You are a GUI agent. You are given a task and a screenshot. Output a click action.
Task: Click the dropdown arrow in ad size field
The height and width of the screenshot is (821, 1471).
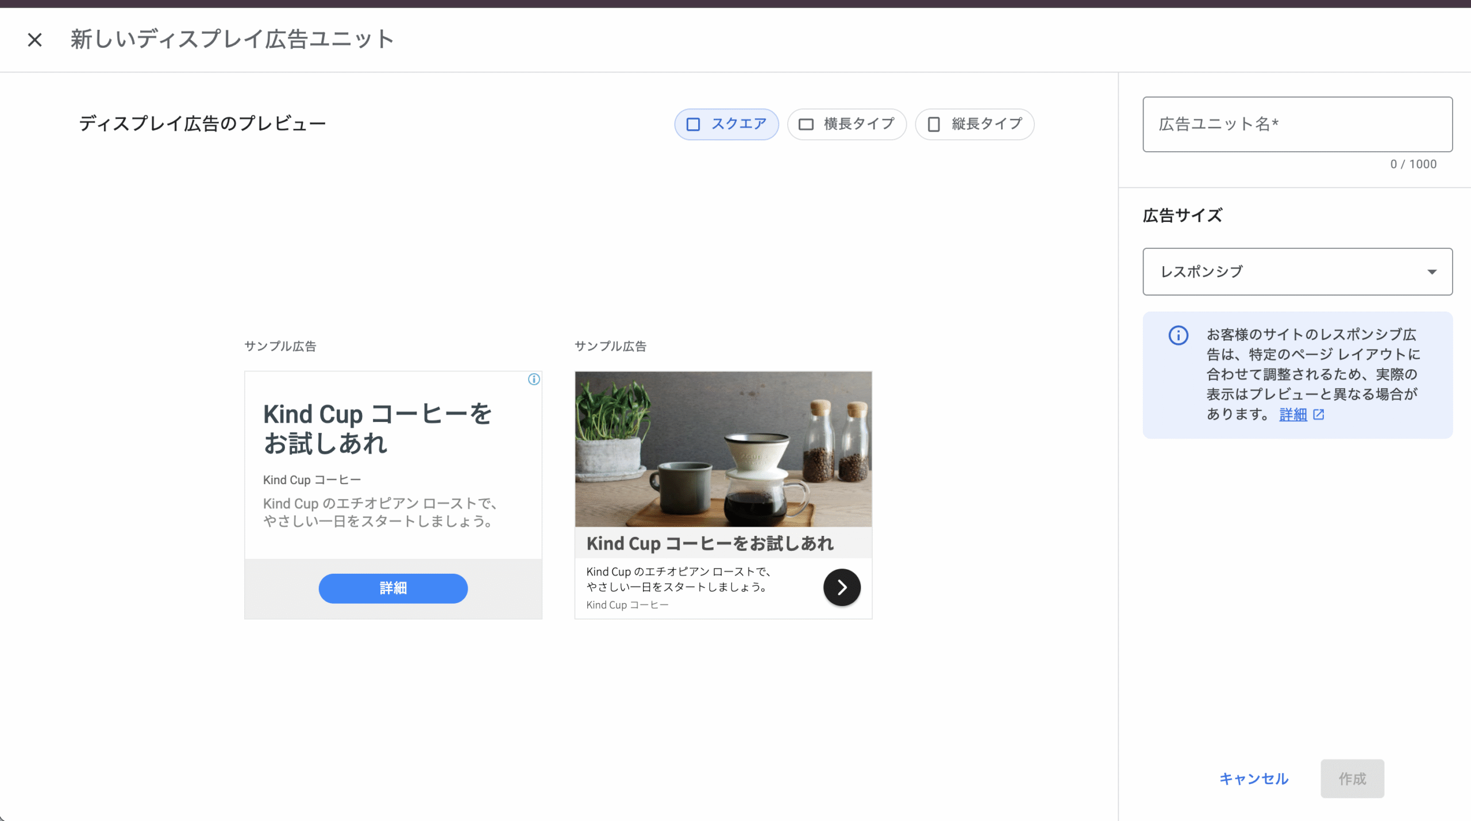[1432, 272]
